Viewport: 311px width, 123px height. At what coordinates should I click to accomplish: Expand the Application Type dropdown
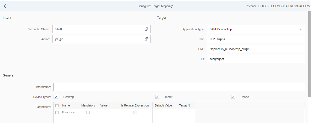(301, 29)
